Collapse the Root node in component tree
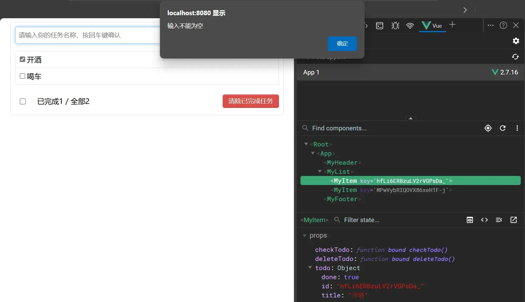 click(x=306, y=144)
